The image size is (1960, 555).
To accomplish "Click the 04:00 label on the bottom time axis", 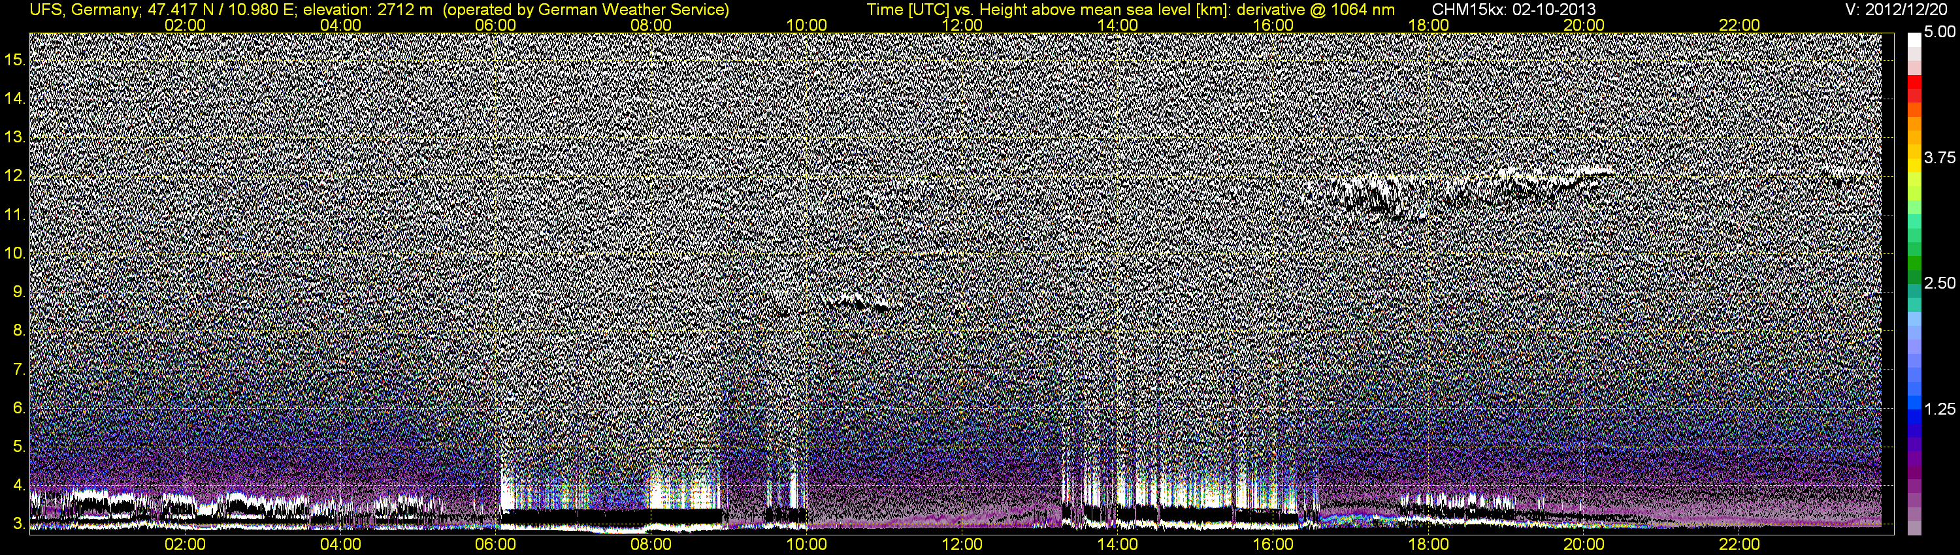I will [x=340, y=545].
